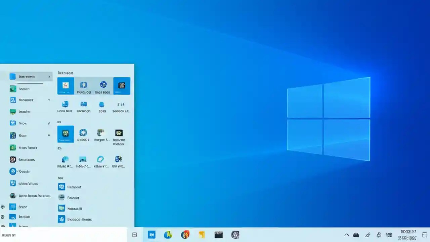Open the Firefox browser icon on the taskbar
The width and height of the screenshot is (430, 242).
point(185,235)
